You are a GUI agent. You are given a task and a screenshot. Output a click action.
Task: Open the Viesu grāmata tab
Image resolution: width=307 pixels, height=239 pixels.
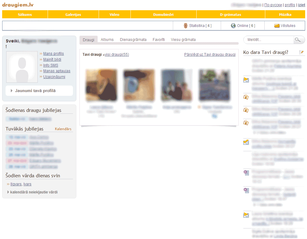point(183,40)
